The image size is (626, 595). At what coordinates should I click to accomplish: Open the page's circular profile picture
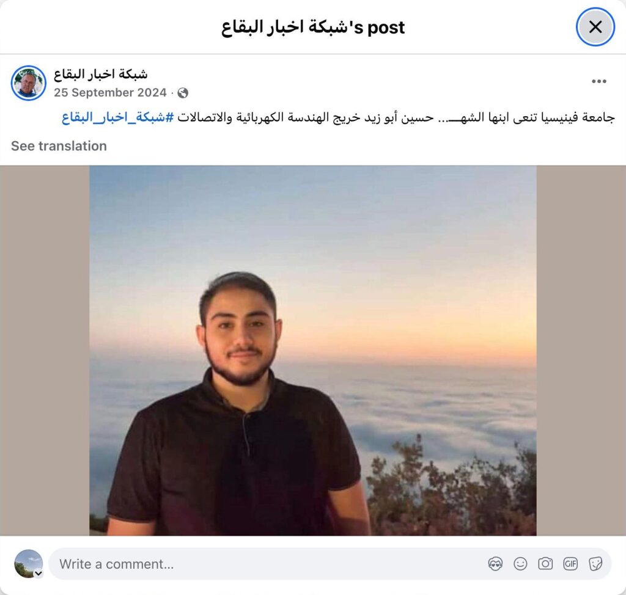tap(28, 83)
